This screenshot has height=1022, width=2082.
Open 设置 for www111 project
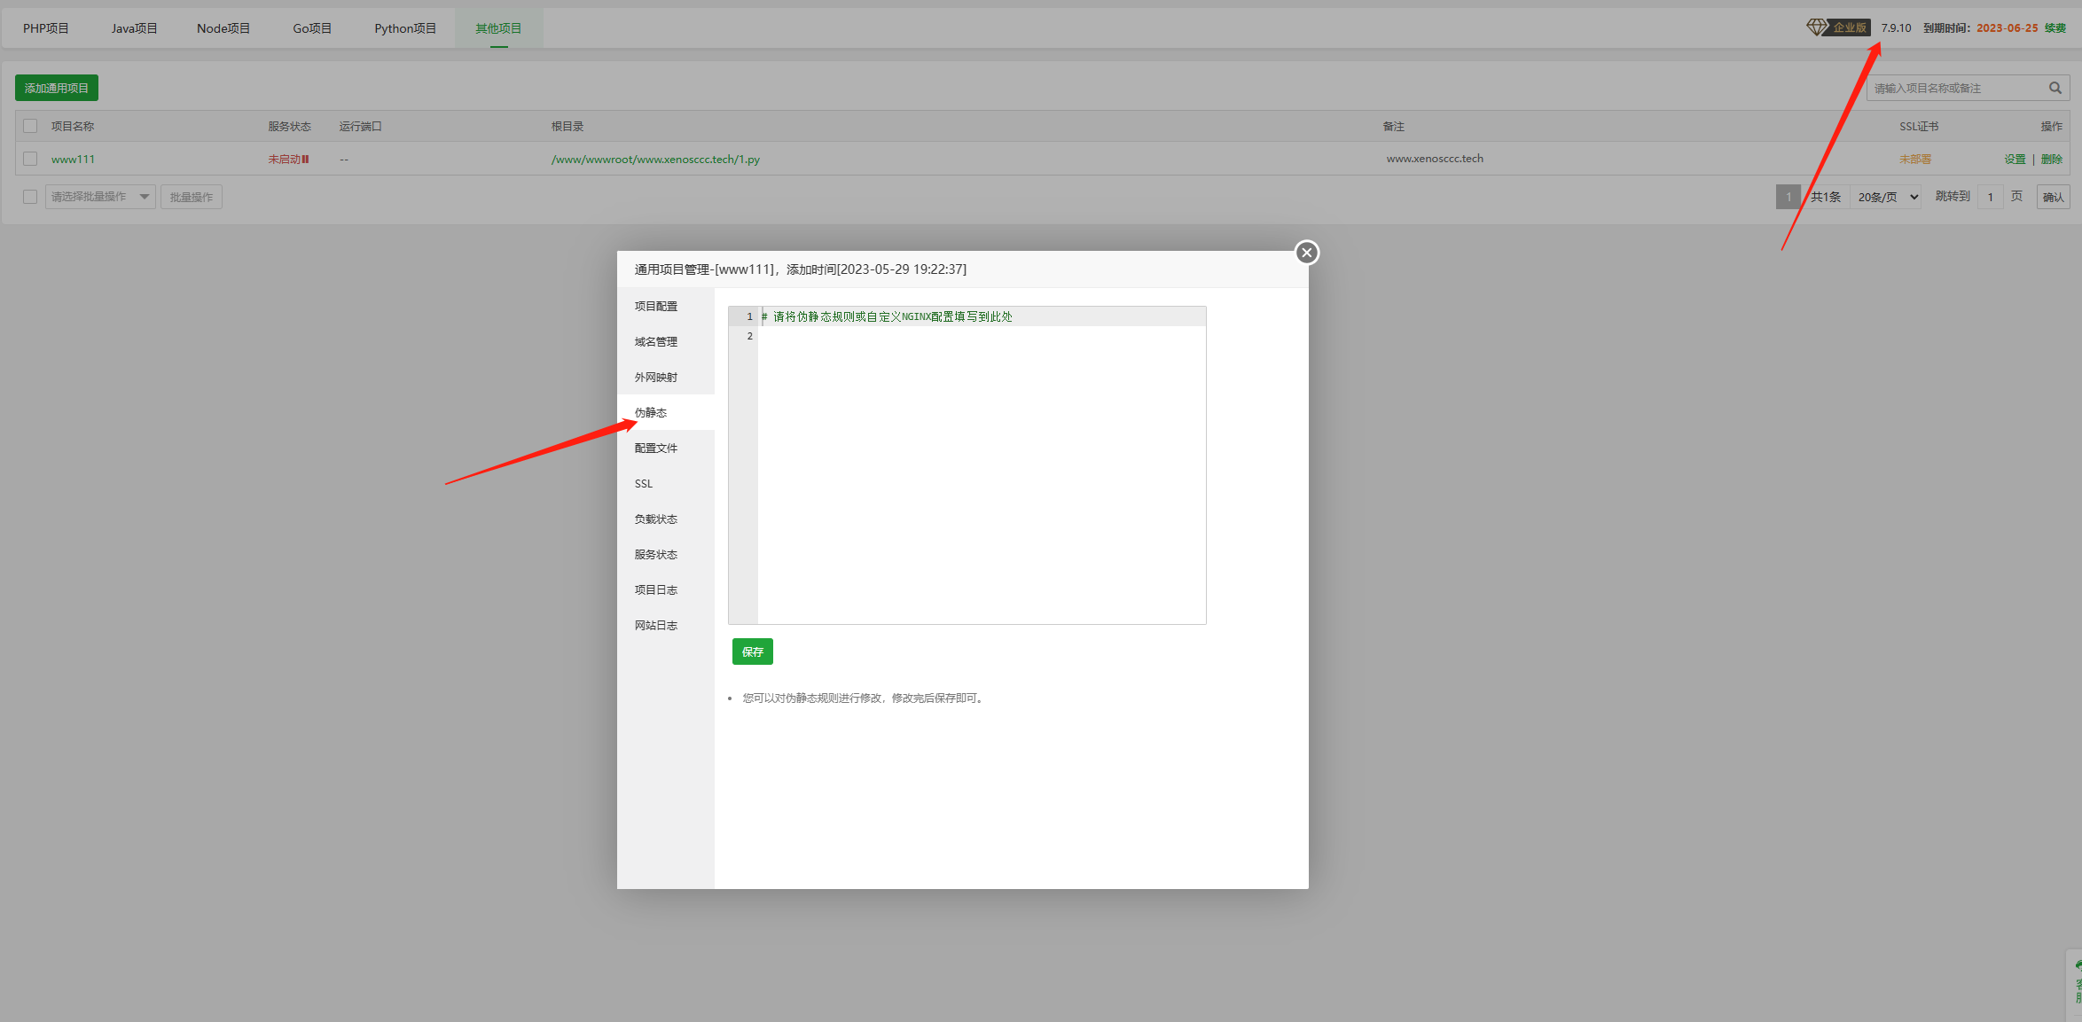[2015, 160]
